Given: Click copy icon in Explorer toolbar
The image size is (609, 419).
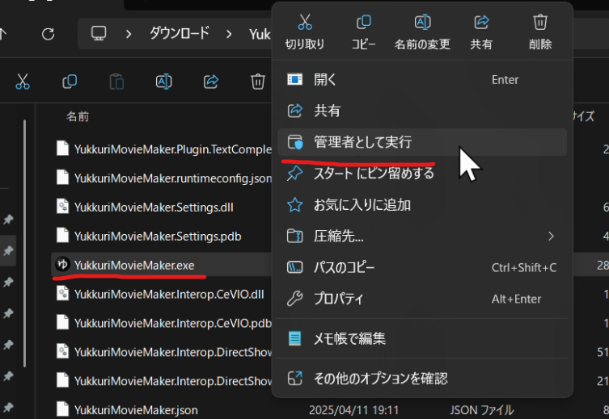Looking at the screenshot, I should (x=70, y=82).
